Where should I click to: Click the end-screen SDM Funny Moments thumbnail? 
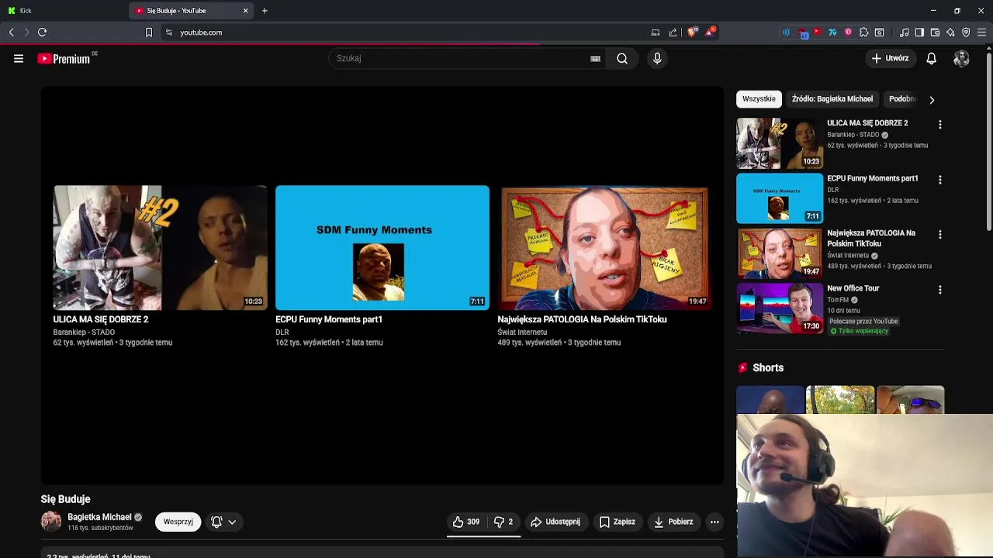coord(382,247)
